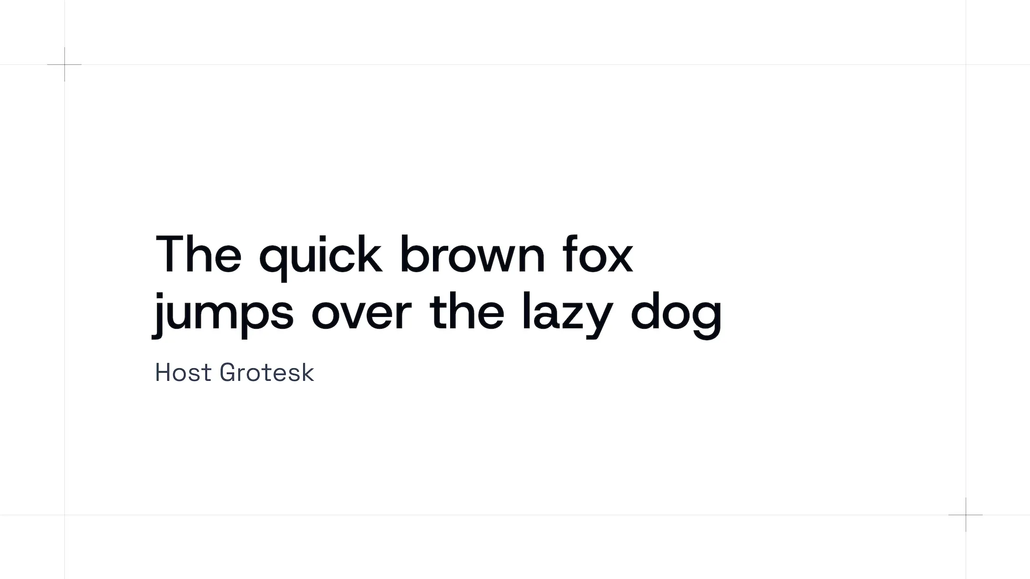1030x579 pixels.
Task: Select the word "over" in the headline
Action: [361, 313]
